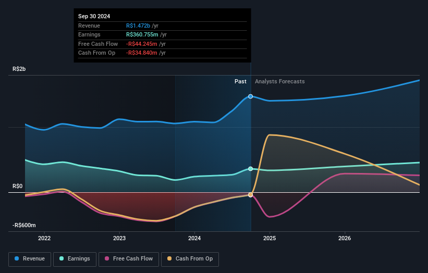Click the teal Earnings data point marker
The height and width of the screenshot is (273, 428).
(x=250, y=169)
